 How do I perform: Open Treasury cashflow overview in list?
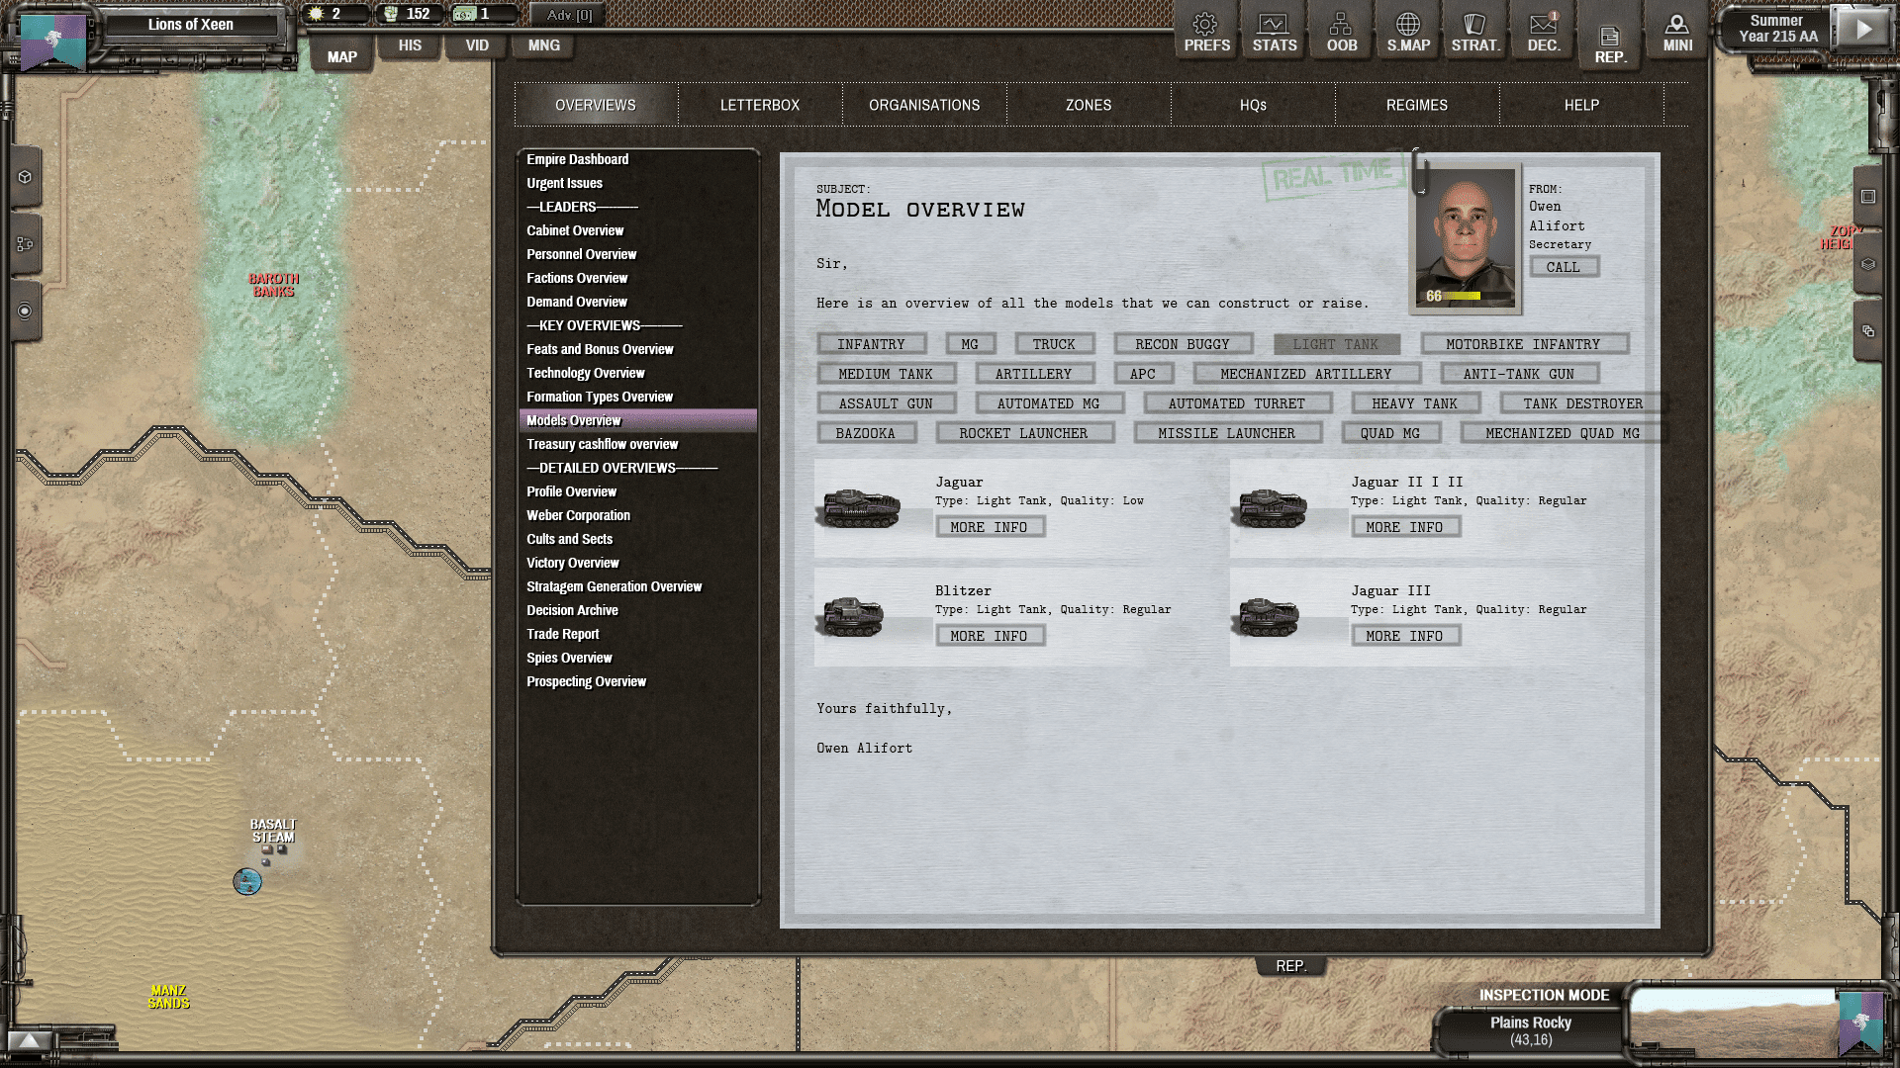coord(602,444)
